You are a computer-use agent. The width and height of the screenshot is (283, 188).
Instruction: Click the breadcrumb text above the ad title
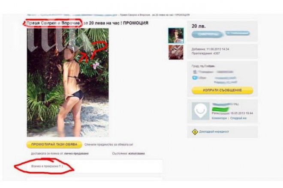(108, 15)
